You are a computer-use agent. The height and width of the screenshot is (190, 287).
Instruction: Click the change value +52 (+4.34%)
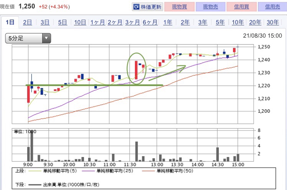tap(54, 7)
